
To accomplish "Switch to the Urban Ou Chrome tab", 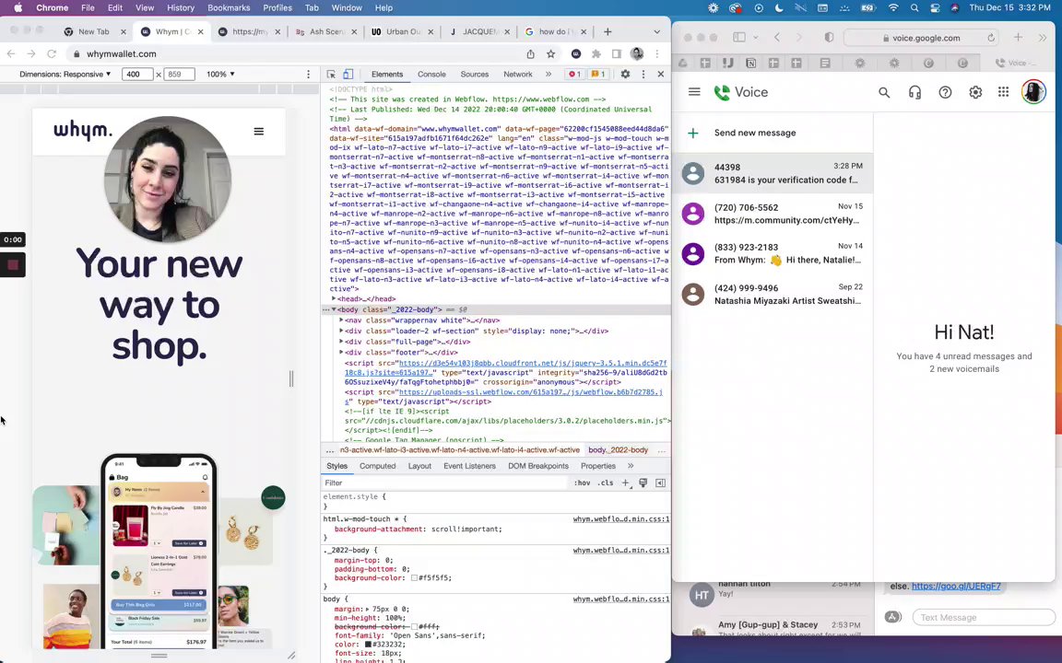I will (x=402, y=32).
